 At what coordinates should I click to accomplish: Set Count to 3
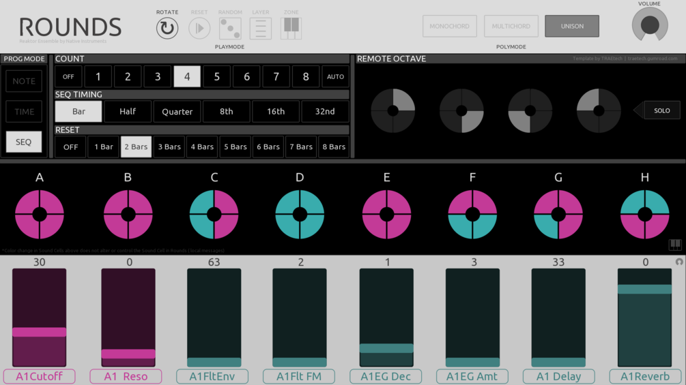click(158, 76)
